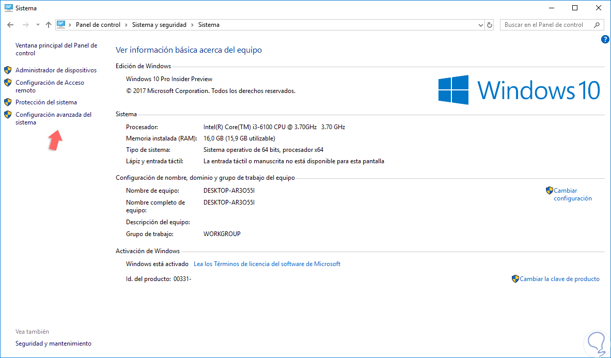
Task: Click Windows está activado text
Action: pos(157,264)
